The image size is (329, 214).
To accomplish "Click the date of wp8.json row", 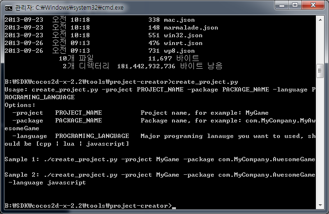I will [x=24, y=51].
